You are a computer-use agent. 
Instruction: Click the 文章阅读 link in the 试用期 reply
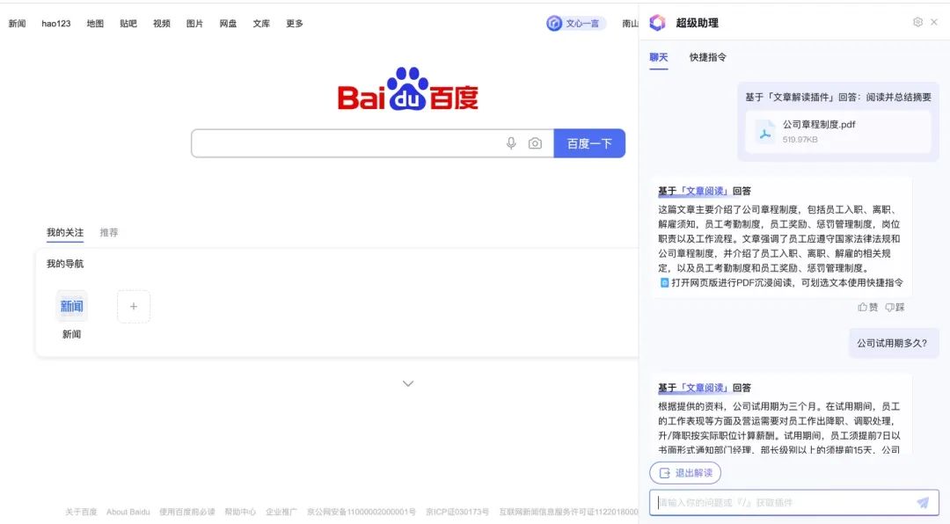tap(704, 389)
